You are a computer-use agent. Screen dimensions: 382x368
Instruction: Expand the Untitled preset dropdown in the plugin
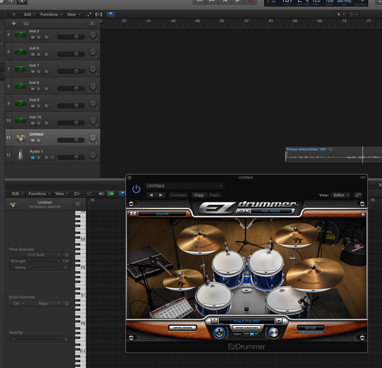(x=184, y=186)
